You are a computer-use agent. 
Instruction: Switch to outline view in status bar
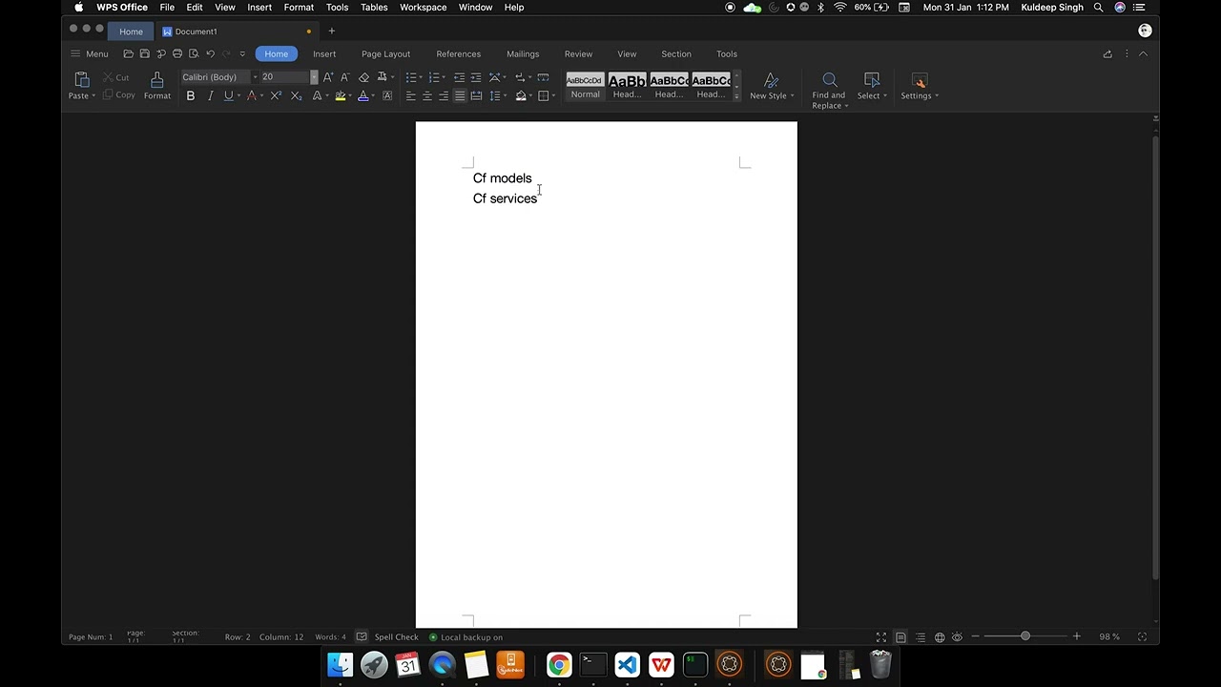pyautogui.click(x=921, y=637)
